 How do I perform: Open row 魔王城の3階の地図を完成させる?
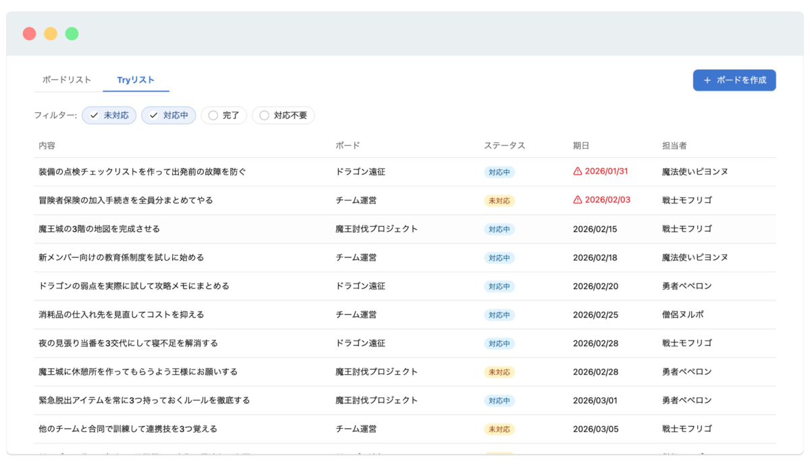[x=405, y=229]
